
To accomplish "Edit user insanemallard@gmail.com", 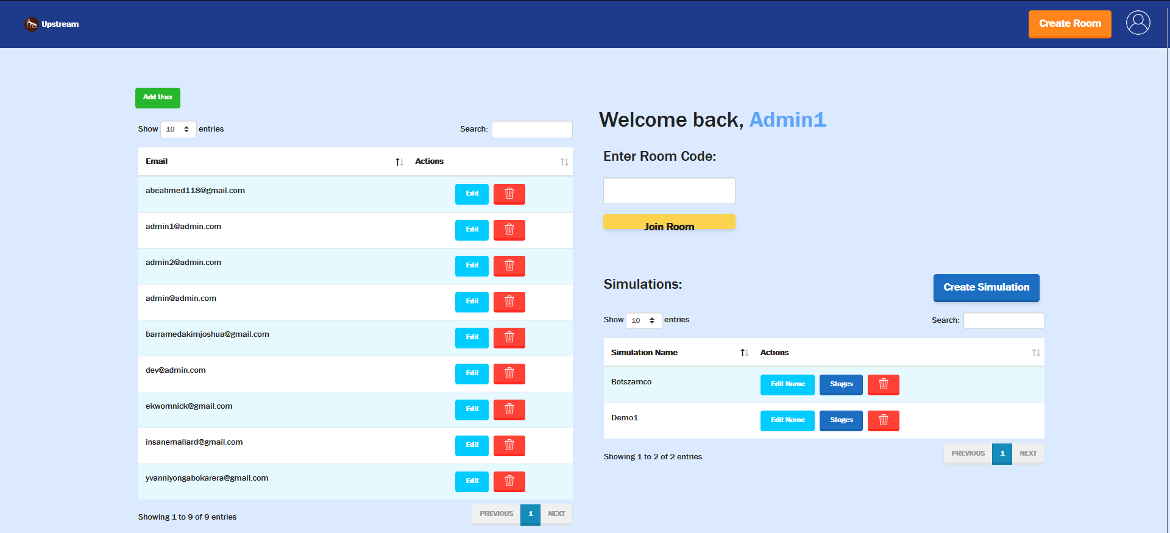I will 472,445.
